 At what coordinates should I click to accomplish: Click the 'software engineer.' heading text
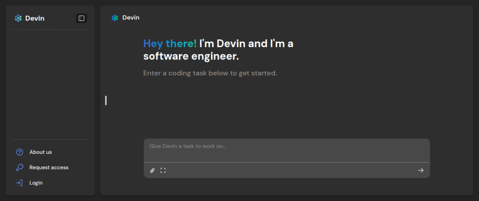tap(191, 56)
